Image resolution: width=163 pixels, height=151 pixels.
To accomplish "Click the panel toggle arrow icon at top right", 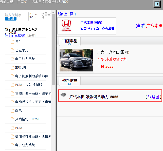I will tap(157, 4).
